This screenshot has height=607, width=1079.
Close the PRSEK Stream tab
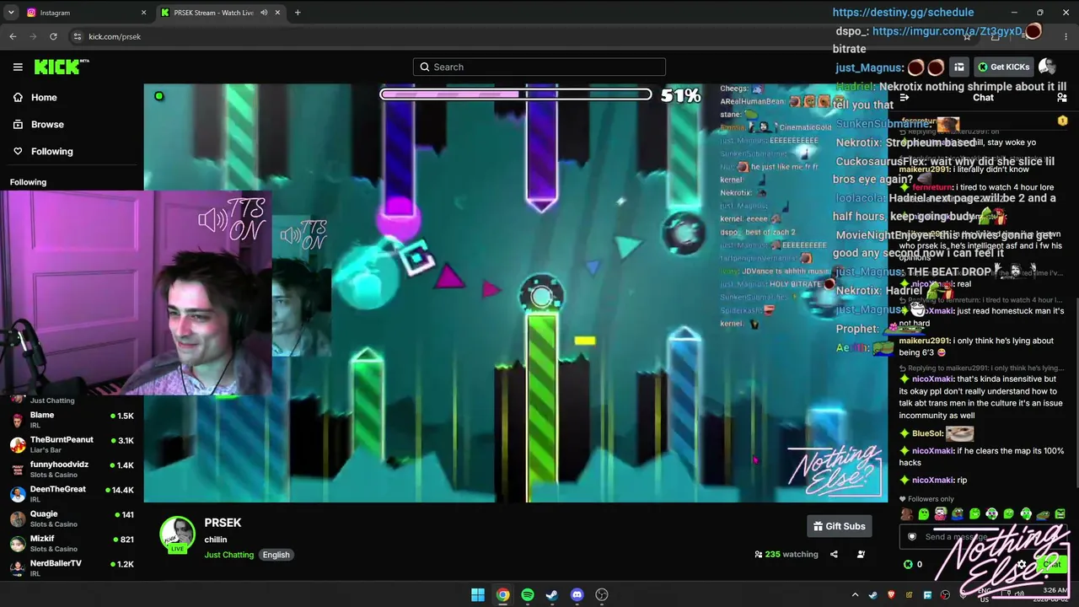pyautogui.click(x=277, y=13)
